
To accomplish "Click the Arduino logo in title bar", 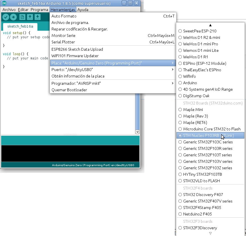I will 4,3.
